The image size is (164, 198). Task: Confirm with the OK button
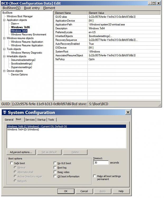(x=66, y=191)
